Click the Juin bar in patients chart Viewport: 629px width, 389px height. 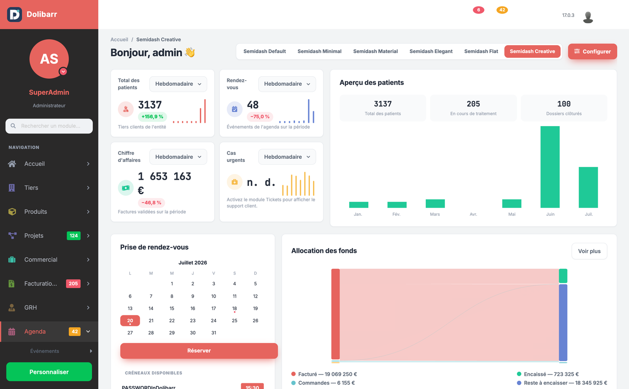click(x=550, y=167)
